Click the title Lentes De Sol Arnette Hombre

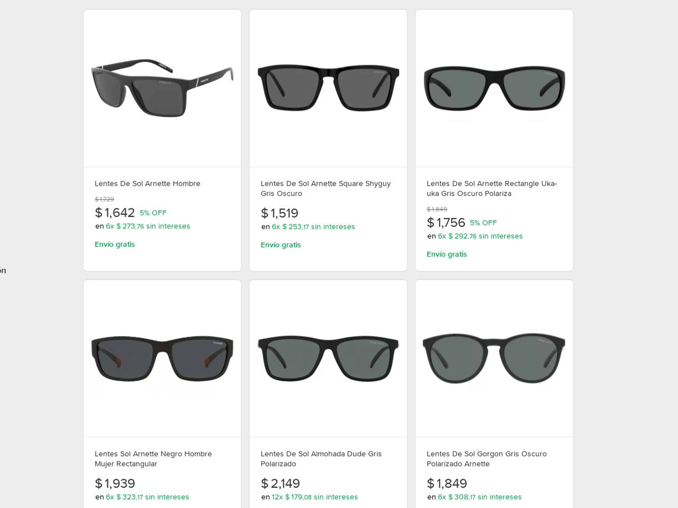point(147,184)
